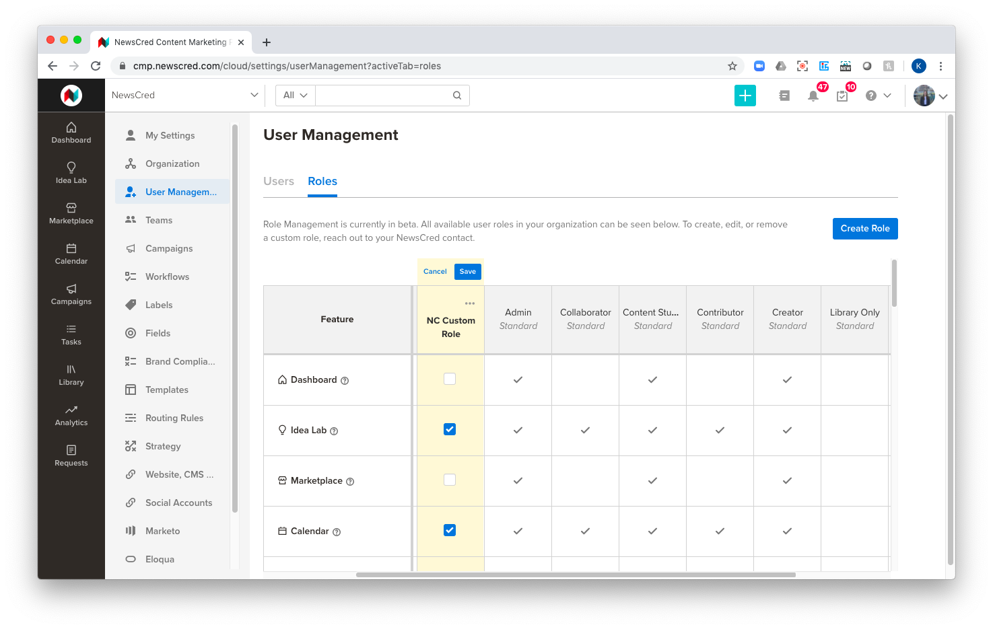Screen dimensions: 993x629
Task: Open Marketo integration settings
Action: [x=172, y=531]
